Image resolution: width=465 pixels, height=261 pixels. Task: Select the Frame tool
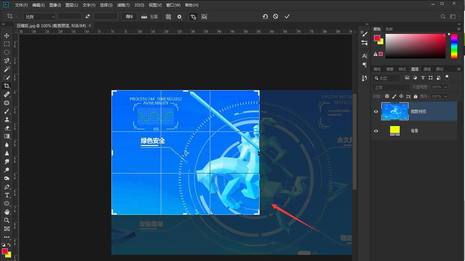6,229
